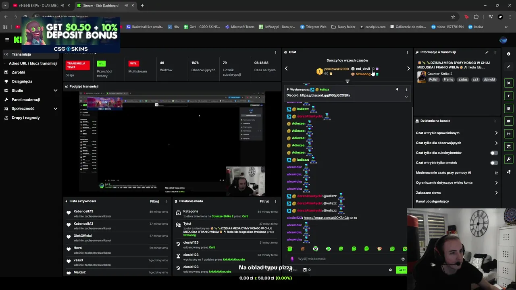Click the info icon in right rail
This screenshot has width=516, height=290.
point(509,54)
